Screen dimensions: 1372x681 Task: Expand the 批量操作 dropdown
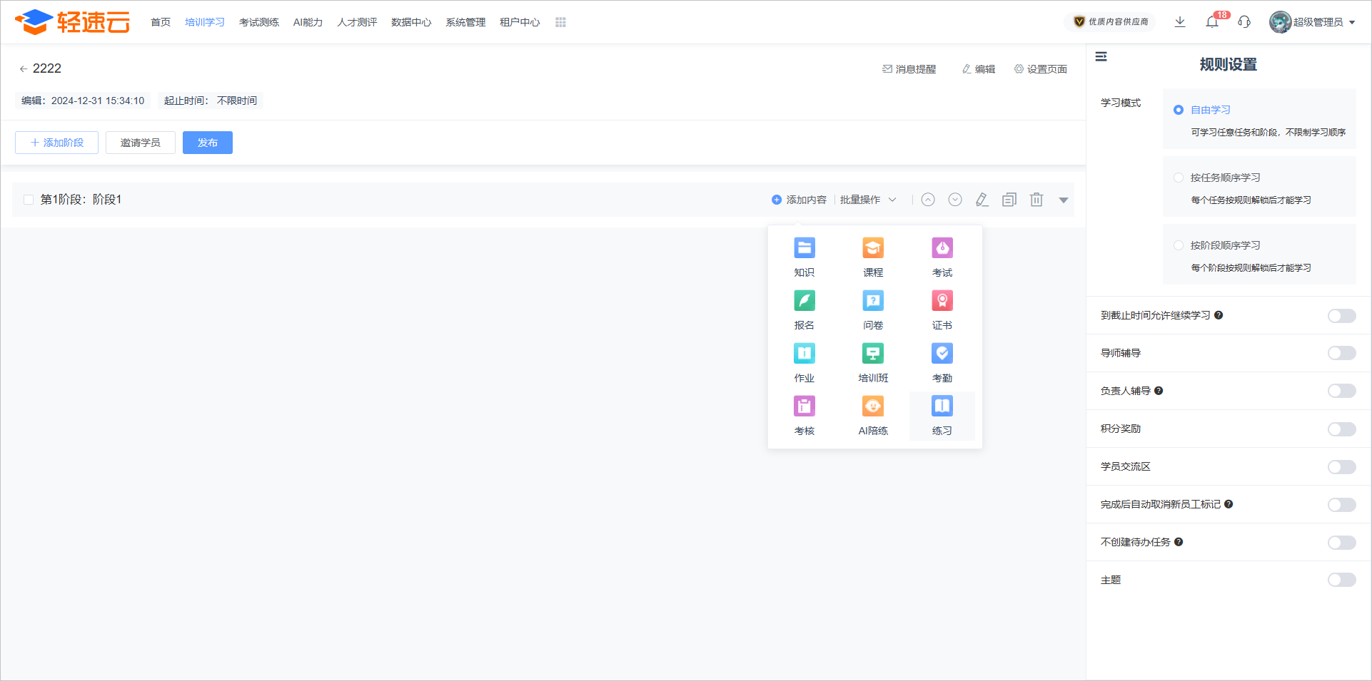pos(867,200)
